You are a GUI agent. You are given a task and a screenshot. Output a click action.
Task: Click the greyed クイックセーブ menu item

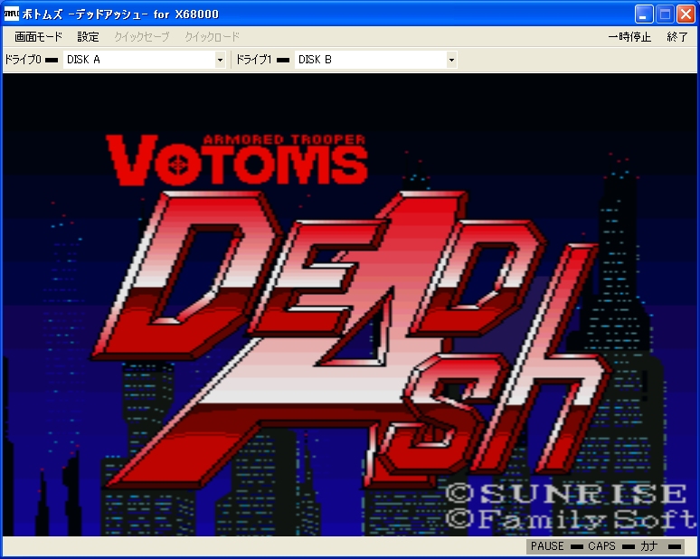coord(141,37)
